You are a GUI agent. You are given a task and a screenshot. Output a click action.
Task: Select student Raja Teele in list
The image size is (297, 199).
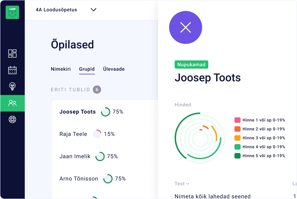click(73, 134)
